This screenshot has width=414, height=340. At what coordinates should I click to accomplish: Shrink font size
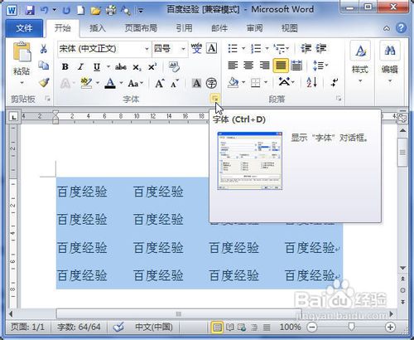point(175,83)
